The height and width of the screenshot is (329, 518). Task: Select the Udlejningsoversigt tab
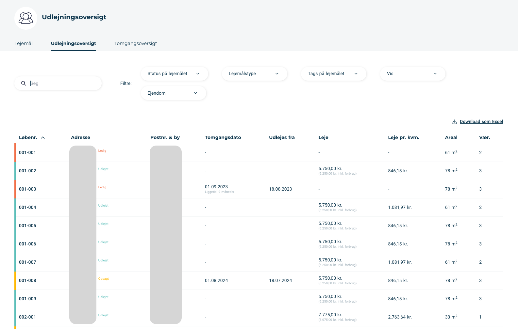pyautogui.click(x=74, y=43)
